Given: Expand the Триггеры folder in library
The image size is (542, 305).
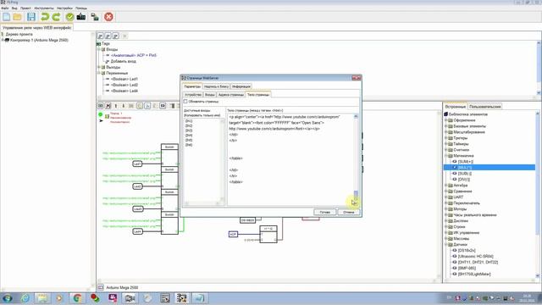Looking at the screenshot, I should tap(446, 138).
